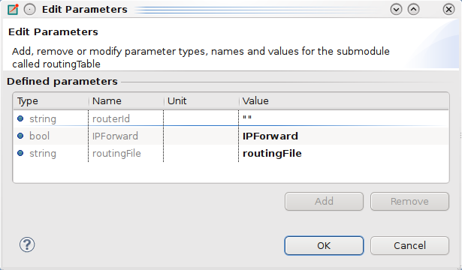Click the Value column header
462x270 pixels.
coord(344,101)
